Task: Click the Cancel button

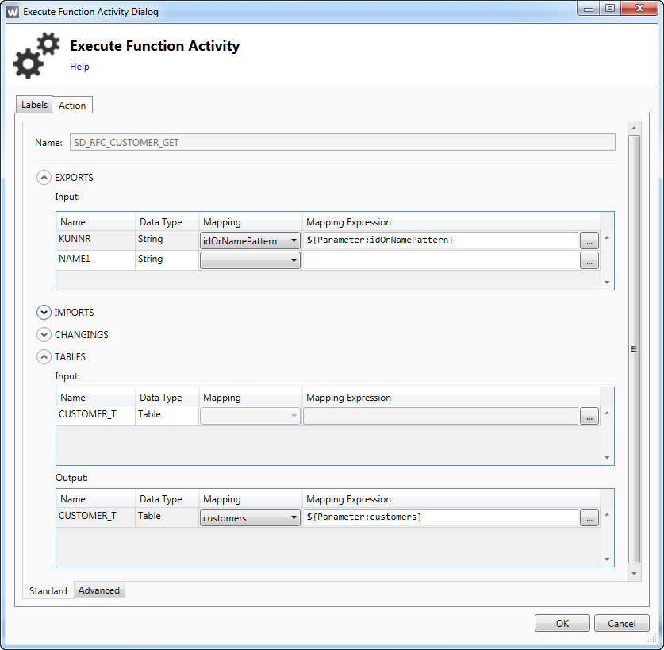Action: point(621,623)
